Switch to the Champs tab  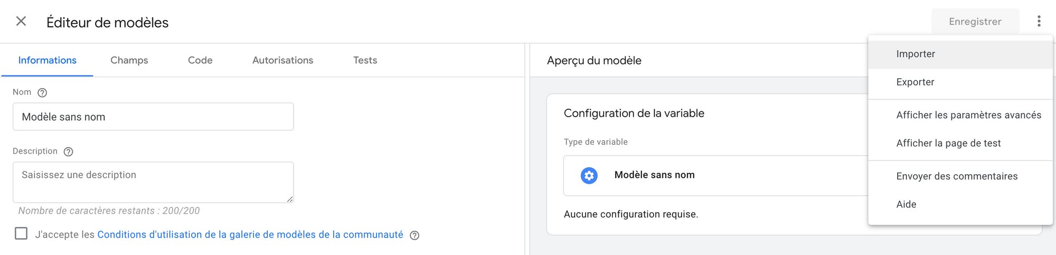coord(129,60)
